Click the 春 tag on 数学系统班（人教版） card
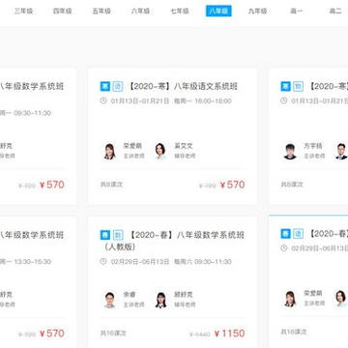 pyautogui.click(x=105, y=235)
